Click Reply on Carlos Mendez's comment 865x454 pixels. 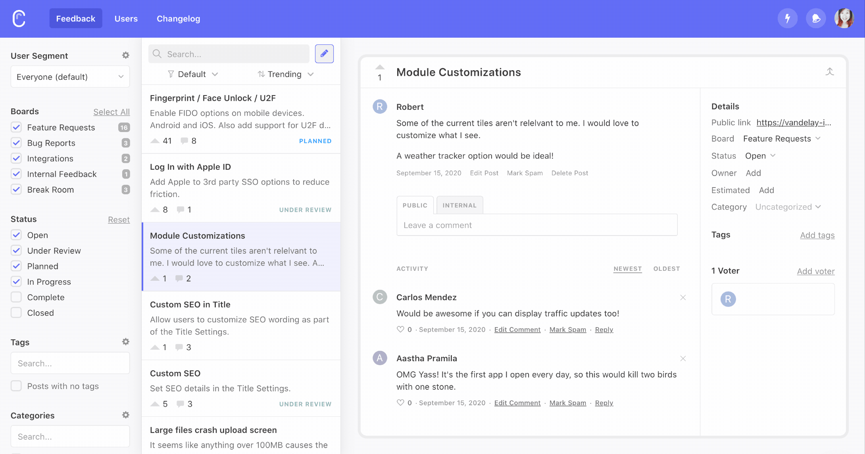point(604,329)
